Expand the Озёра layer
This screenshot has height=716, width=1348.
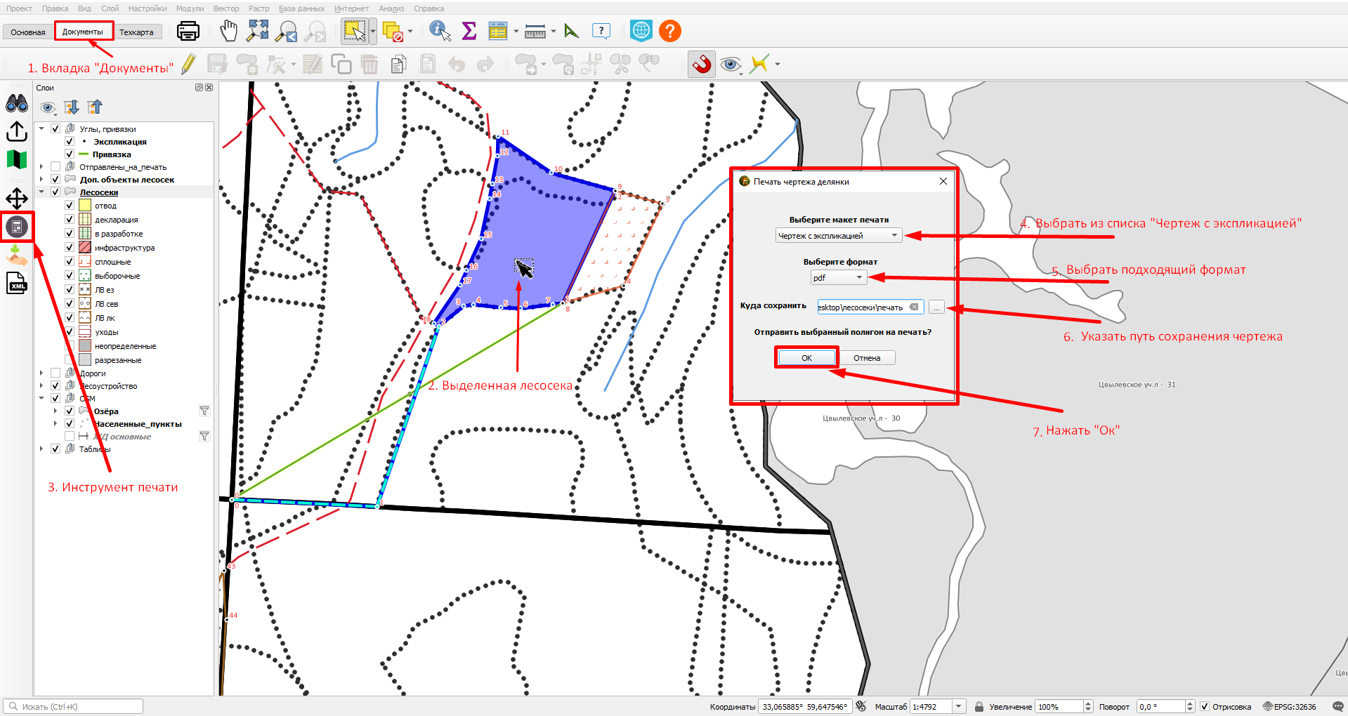coord(55,411)
